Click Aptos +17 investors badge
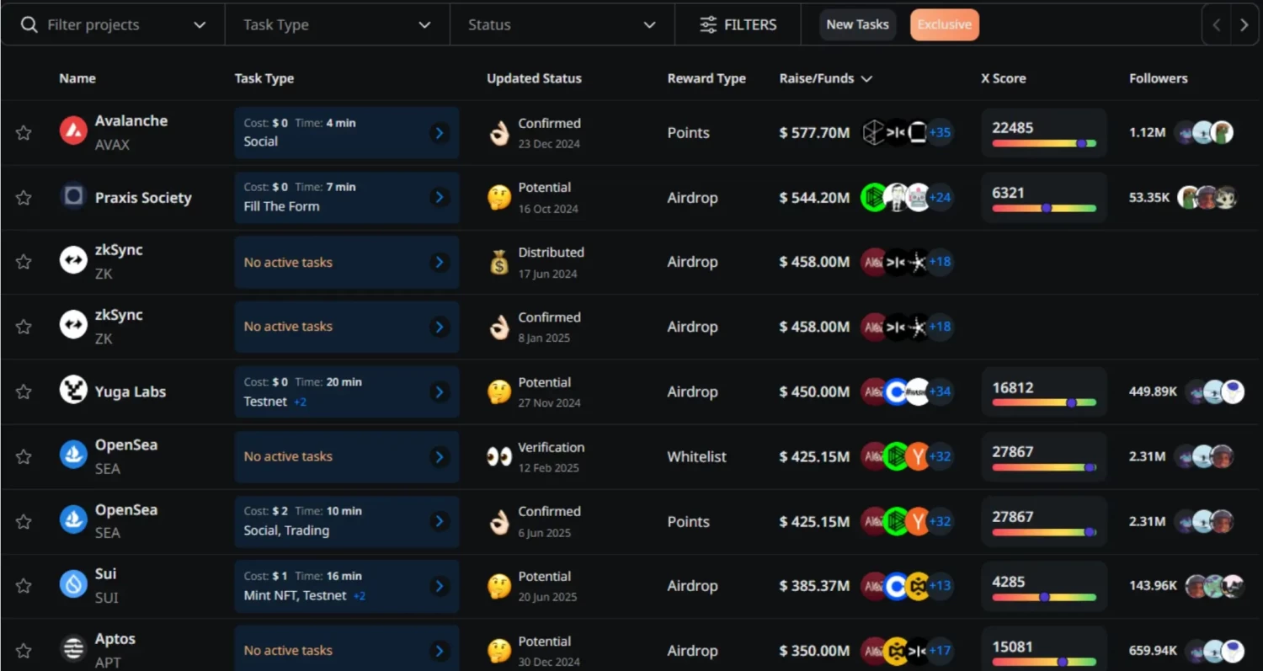Viewport: 1263px width, 671px height. pyautogui.click(x=940, y=651)
